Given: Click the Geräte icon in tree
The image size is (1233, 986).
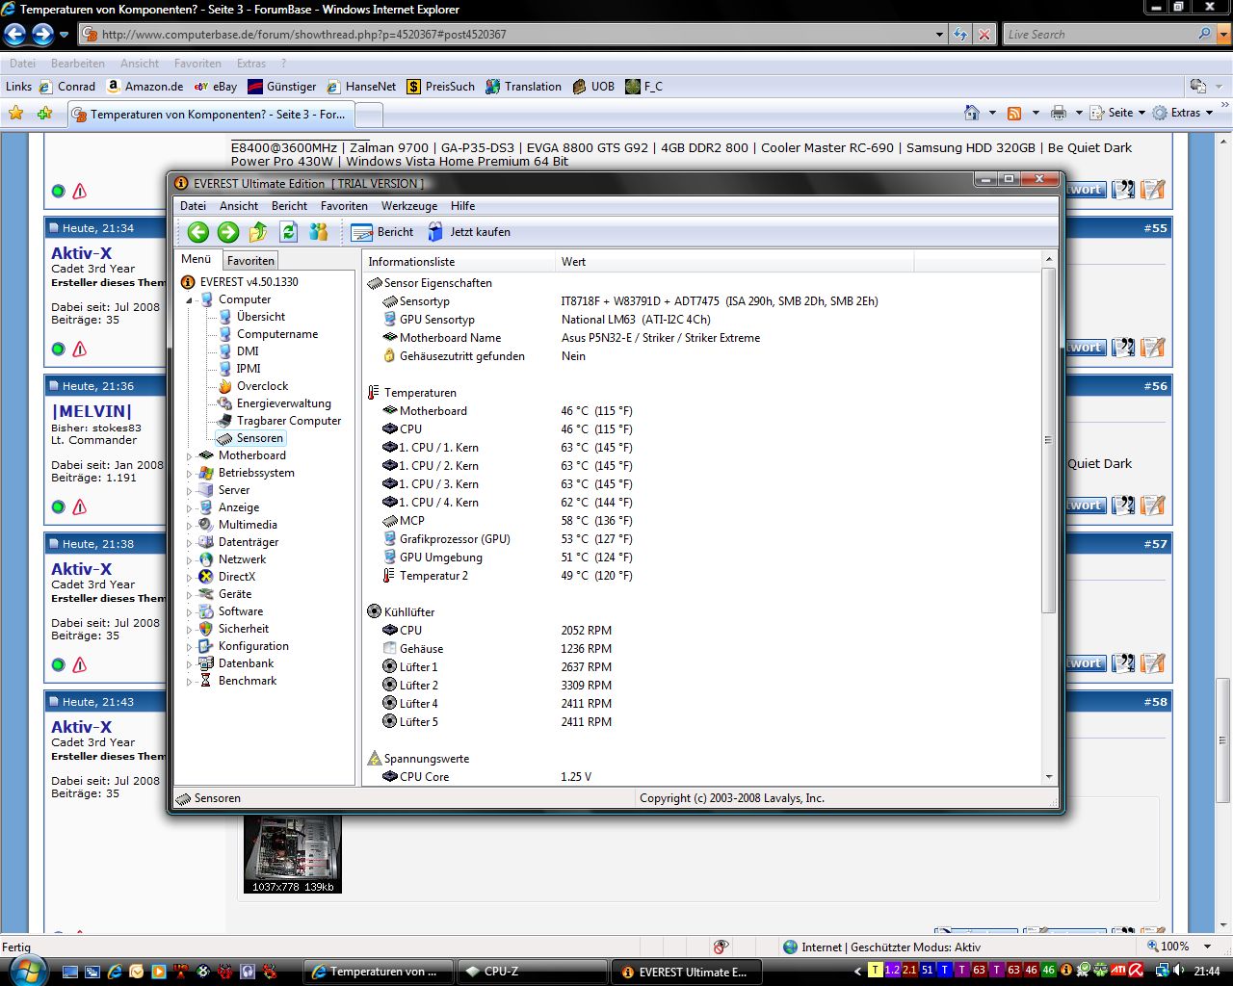Looking at the screenshot, I should (x=205, y=594).
